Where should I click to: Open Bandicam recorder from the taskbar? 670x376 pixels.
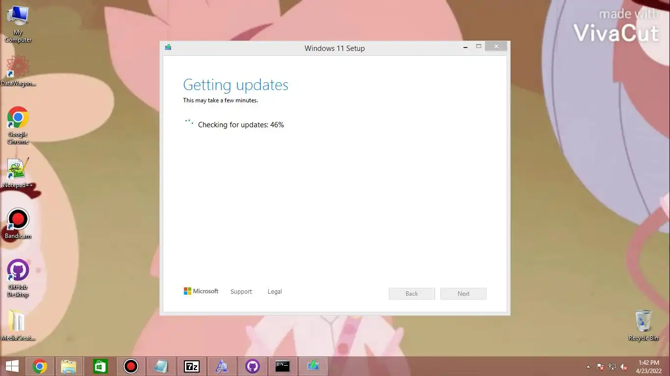131,366
